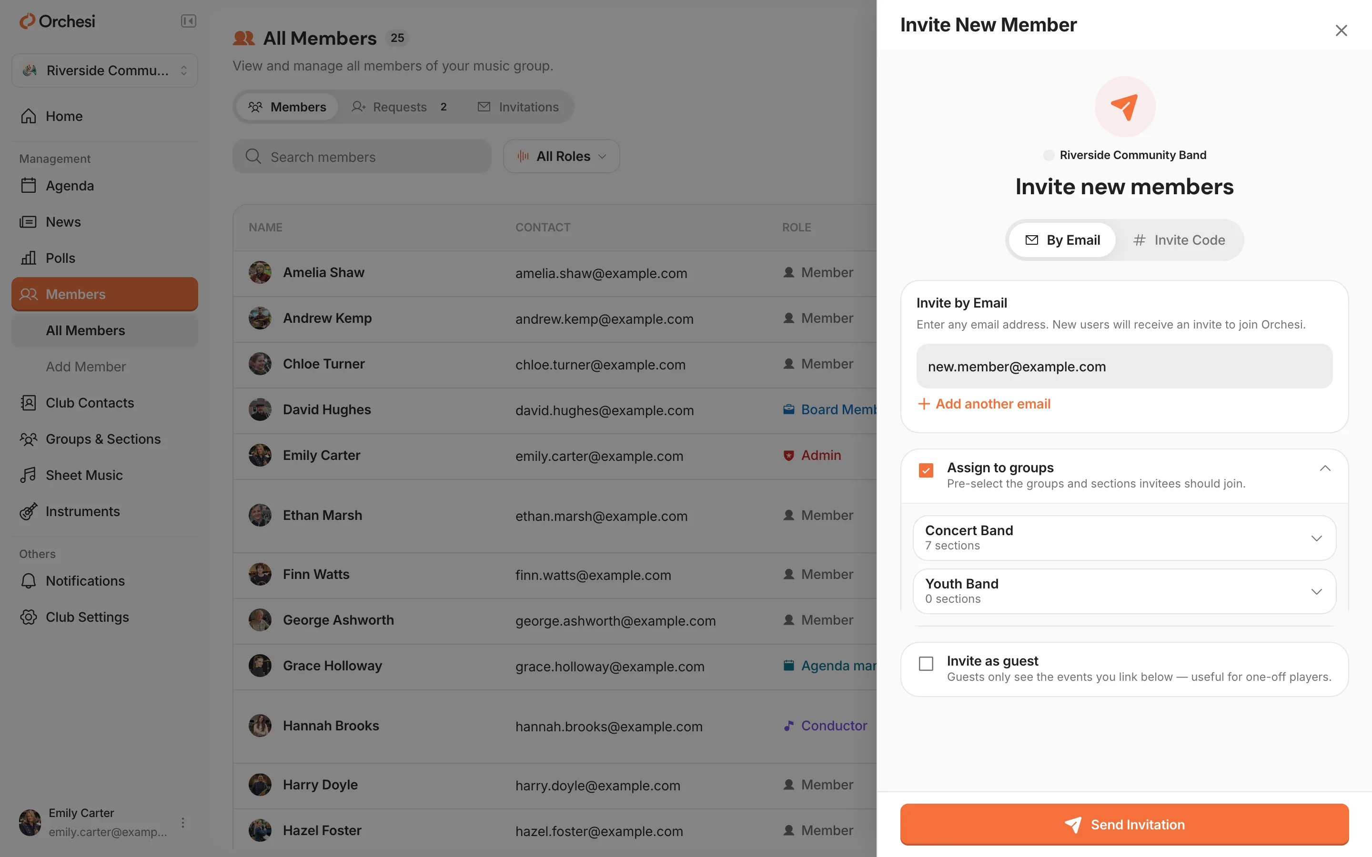The image size is (1372, 857).
Task: Open the Home page from the sidebar
Action: point(105,116)
